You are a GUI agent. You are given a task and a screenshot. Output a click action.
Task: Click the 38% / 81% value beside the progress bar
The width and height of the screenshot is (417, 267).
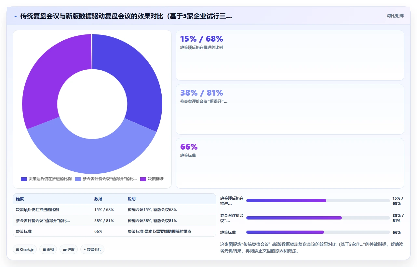coord(397,218)
